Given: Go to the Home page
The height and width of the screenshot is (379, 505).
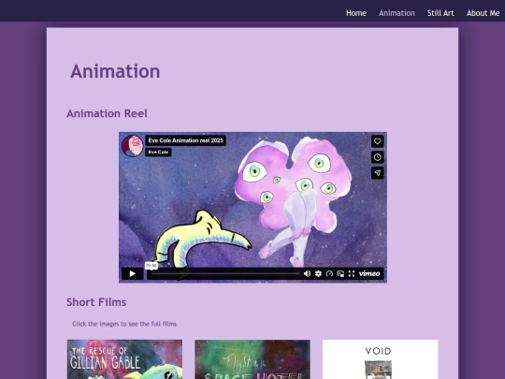Looking at the screenshot, I should tap(356, 13).
